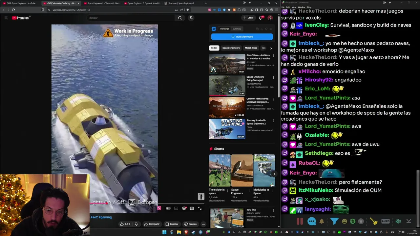Enter fullscreen in video player

[x=199, y=208]
